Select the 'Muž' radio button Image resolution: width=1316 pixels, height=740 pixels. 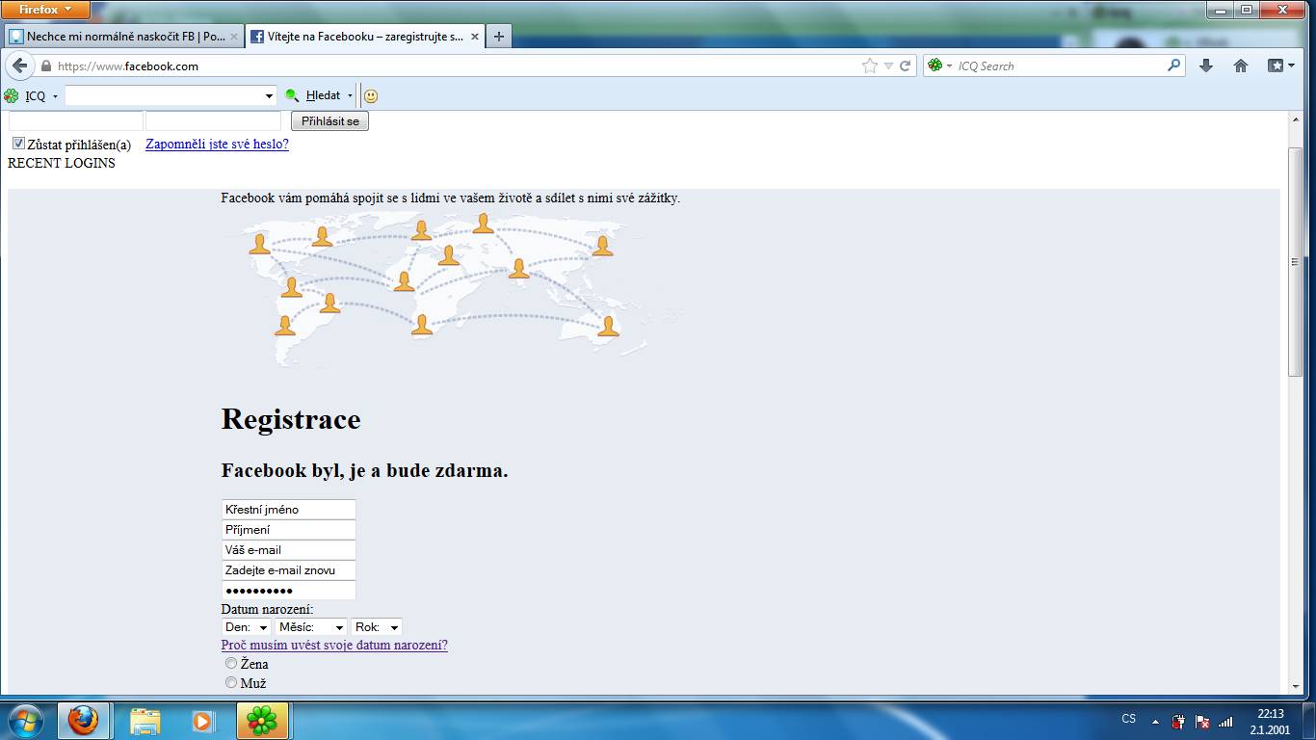click(x=231, y=682)
